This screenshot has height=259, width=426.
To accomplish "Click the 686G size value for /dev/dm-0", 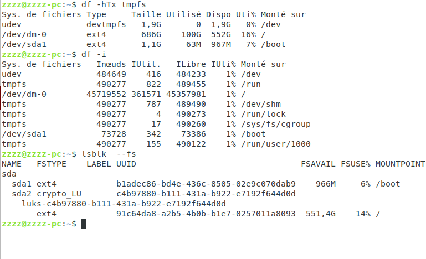I will point(151,34).
